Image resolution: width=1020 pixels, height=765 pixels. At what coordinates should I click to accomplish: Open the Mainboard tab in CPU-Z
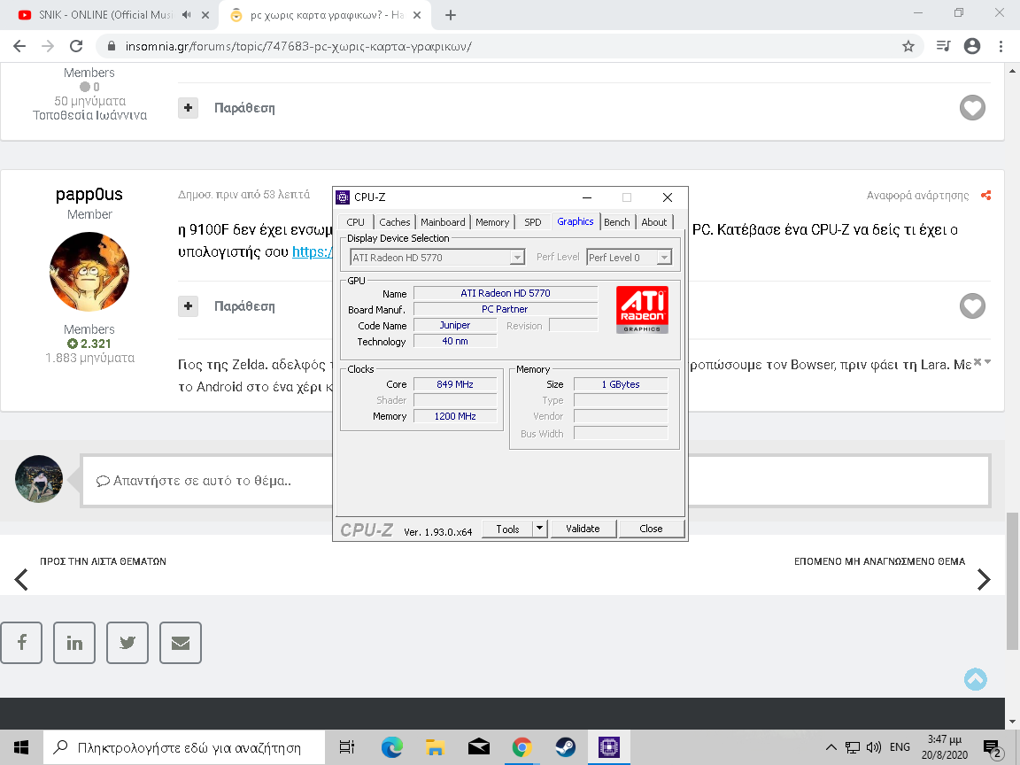pos(443,222)
